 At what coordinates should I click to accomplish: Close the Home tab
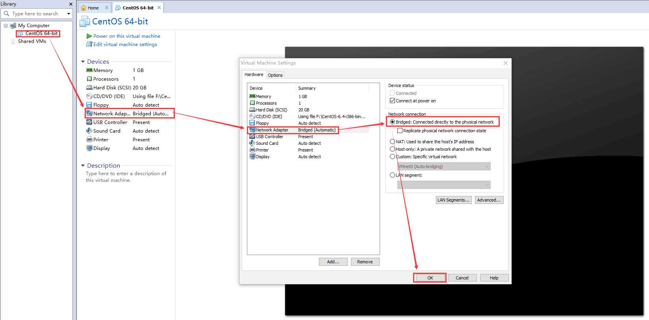[x=106, y=7]
